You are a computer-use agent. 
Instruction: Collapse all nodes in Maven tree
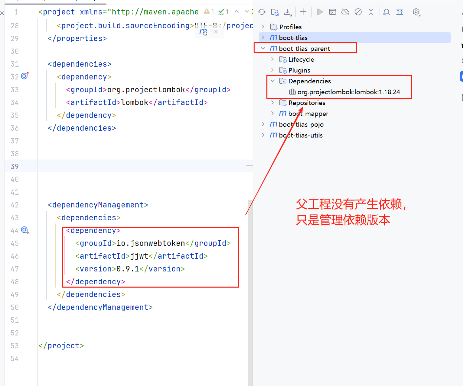point(371,12)
